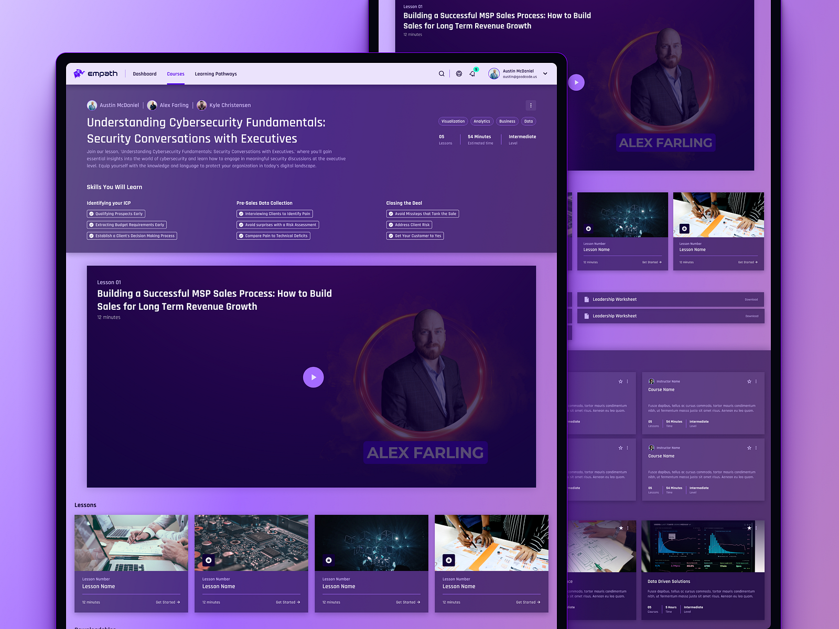The image size is (839, 629).
Task: Click the empath logo icon
Action: click(79, 73)
